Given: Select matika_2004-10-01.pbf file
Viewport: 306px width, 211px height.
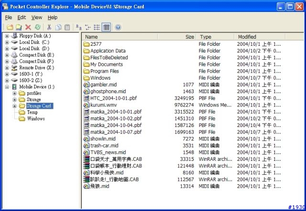Looking at the screenshot, I should pos(116,112).
